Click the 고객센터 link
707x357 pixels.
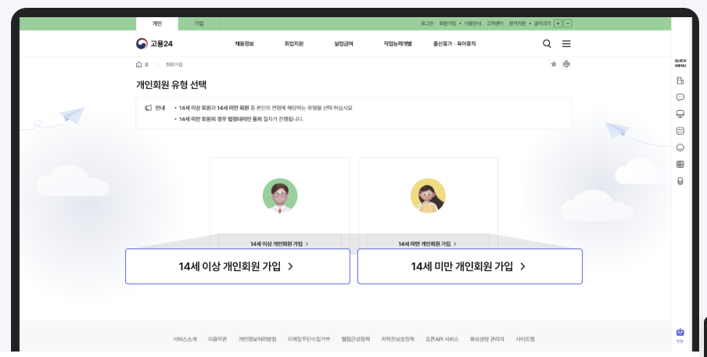coord(494,23)
